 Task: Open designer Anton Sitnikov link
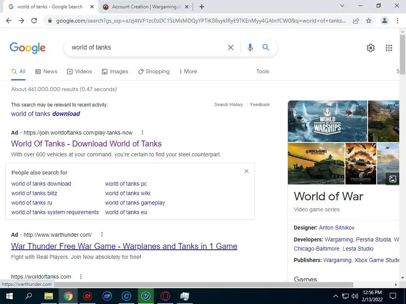pos(337,228)
